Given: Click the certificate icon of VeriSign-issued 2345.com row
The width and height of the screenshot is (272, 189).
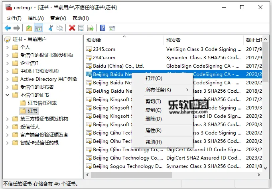Looking at the screenshot, I should pyautogui.click(x=89, y=49).
